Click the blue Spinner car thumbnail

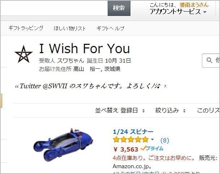pyautogui.click(x=63, y=145)
